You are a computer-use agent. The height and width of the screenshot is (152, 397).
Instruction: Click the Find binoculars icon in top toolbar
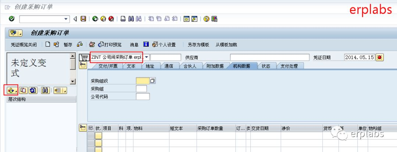coord(131,19)
